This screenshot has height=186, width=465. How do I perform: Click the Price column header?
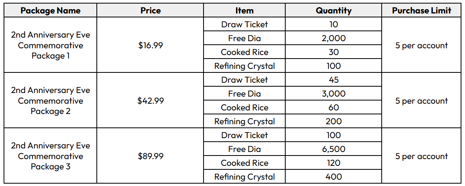(150, 10)
